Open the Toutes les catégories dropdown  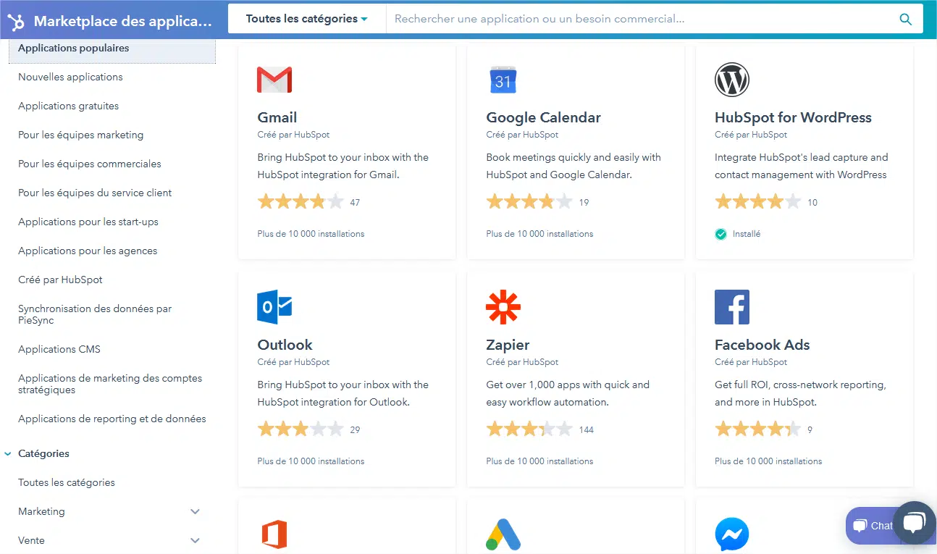click(x=306, y=19)
